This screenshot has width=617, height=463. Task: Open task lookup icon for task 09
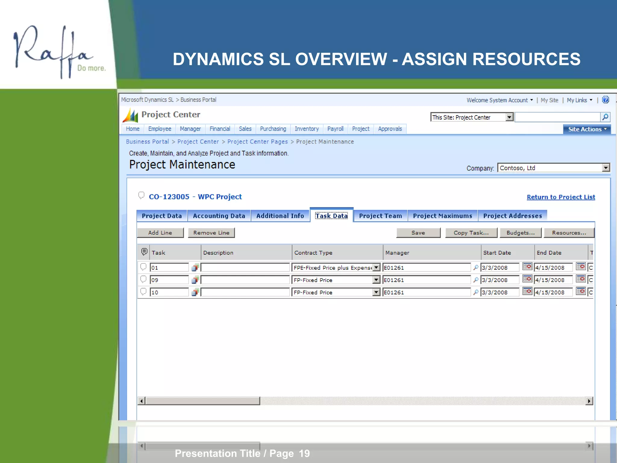click(x=195, y=280)
